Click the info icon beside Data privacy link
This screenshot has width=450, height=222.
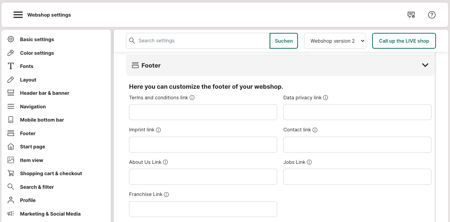coord(326,98)
